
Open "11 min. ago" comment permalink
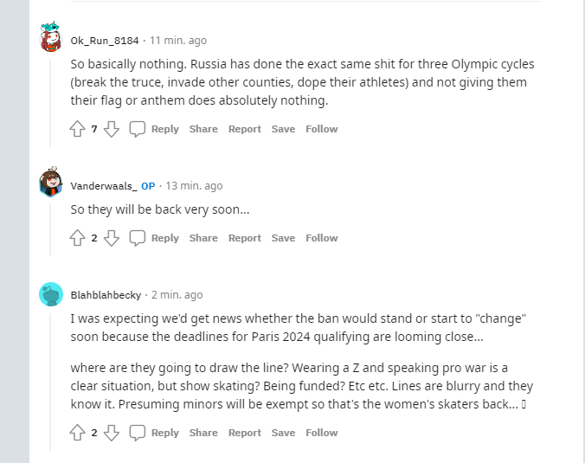click(x=178, y=41)
